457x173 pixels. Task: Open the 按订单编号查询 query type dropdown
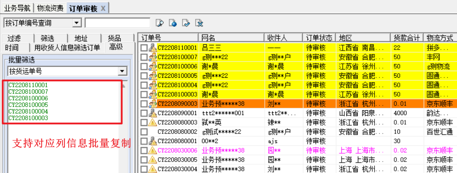pos(77,23)
